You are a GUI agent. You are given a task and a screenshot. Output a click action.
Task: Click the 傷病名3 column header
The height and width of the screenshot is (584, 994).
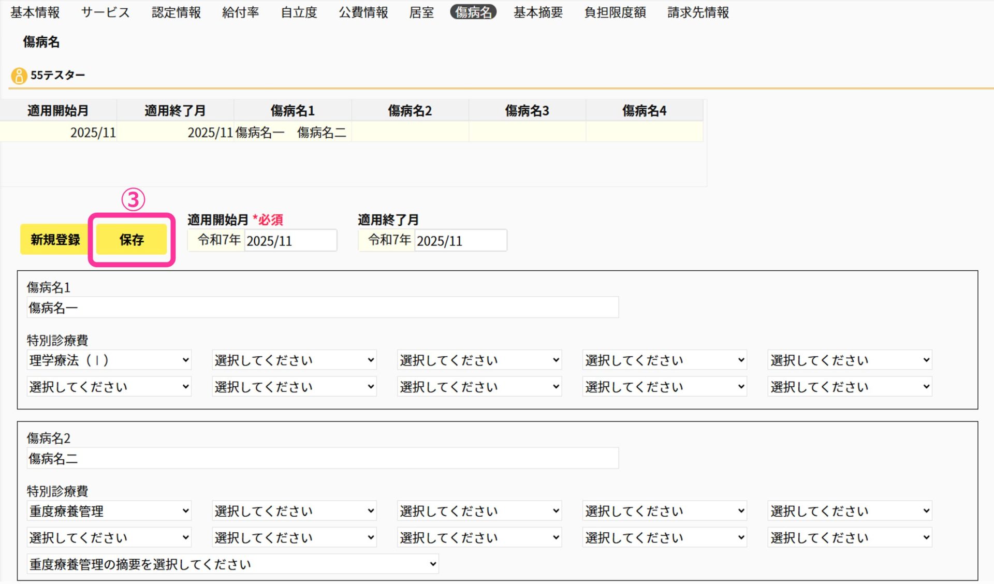click(x=527, y=111)
